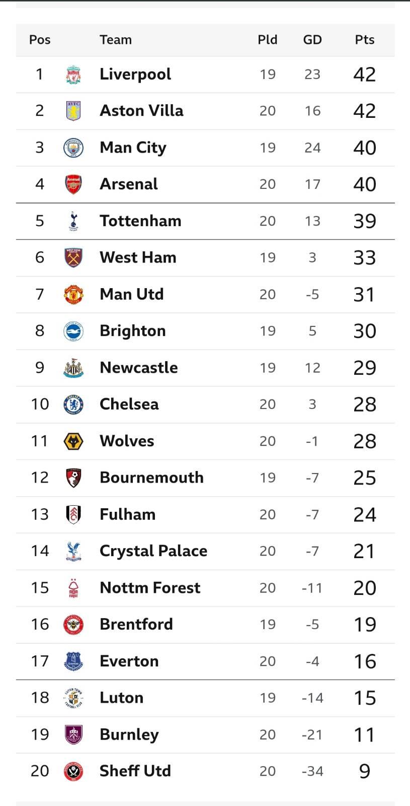Click the Everton club crest

tap(73, 661)
